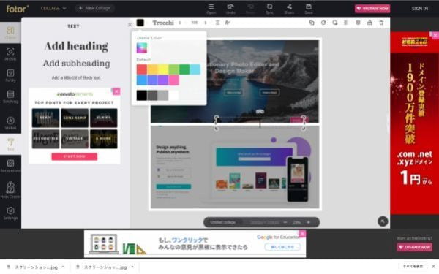
Task: Open Settings from the left sidebar
Action: [x=11, y=213]
